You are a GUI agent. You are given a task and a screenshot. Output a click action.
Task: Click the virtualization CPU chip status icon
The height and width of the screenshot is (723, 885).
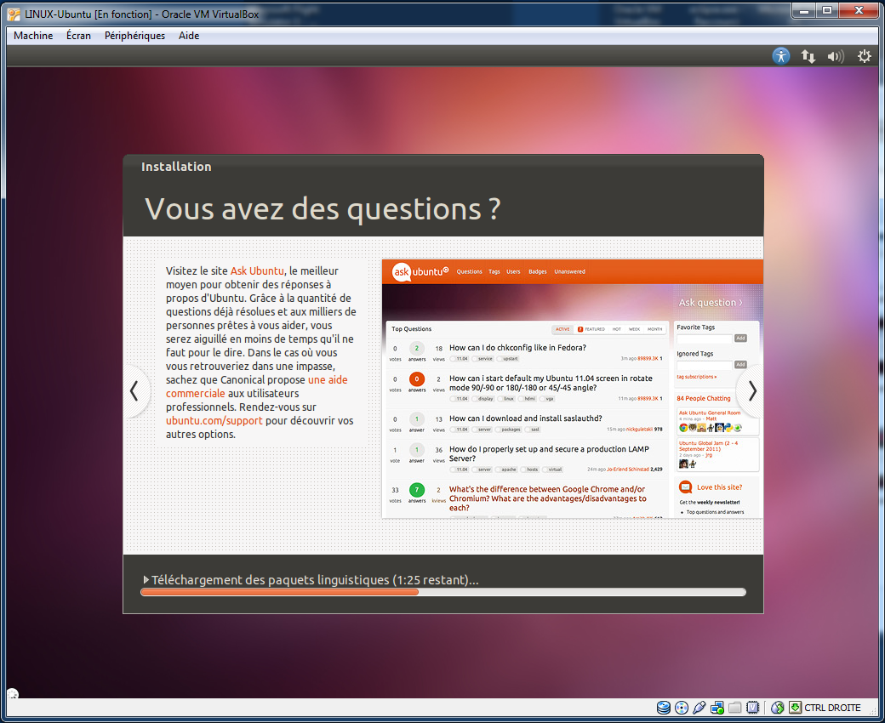pos(752,707)
